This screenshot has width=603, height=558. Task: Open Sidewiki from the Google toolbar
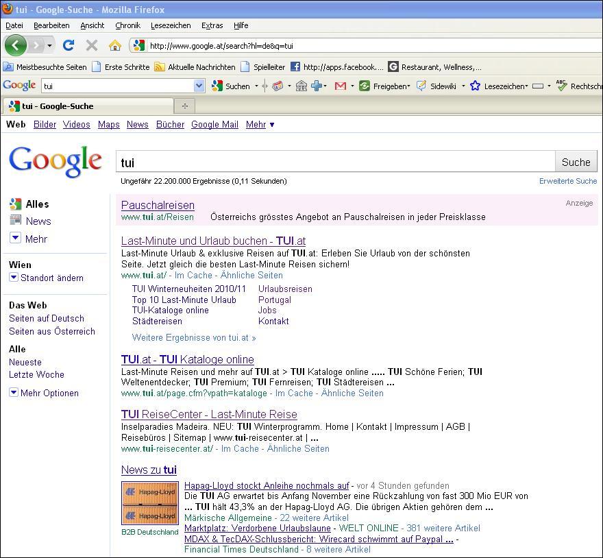coord(436,86)
